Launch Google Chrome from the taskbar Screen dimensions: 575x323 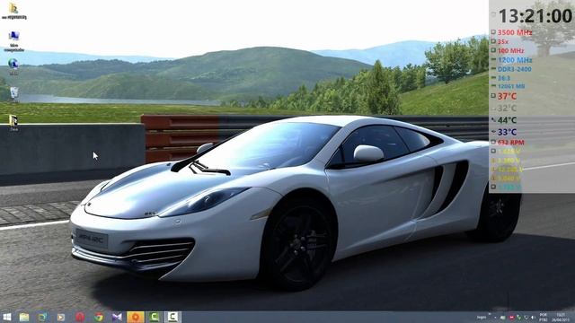pyautogui.click(x=98, y=317)
